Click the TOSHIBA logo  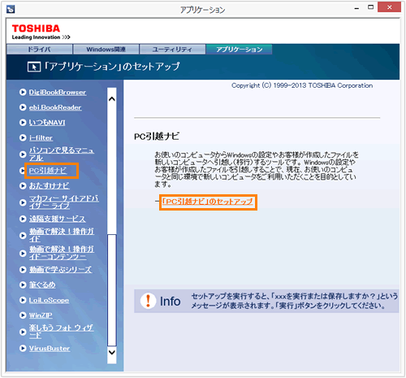click(41, 32)
